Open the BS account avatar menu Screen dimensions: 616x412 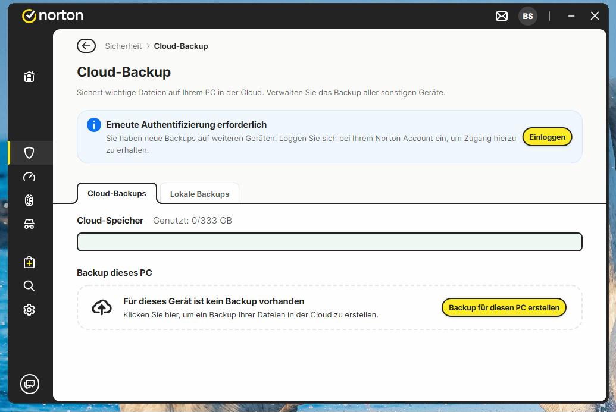click(527, 16)
